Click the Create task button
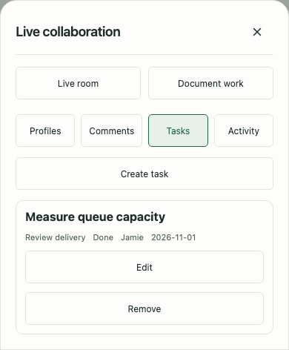 144,174
